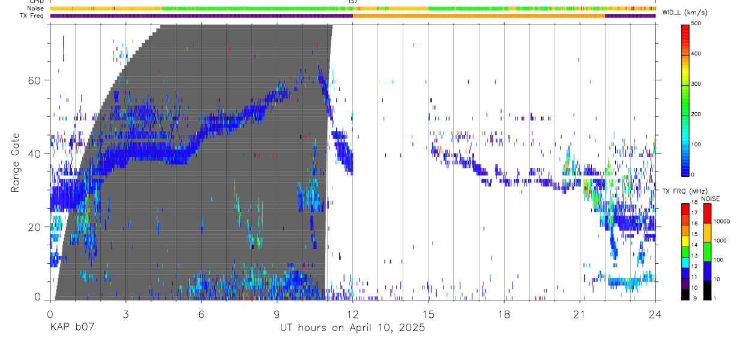Viewport: 737px width, 340px height.
Task: Select the Noise strip along the plot top
Action: pos(353,8)
